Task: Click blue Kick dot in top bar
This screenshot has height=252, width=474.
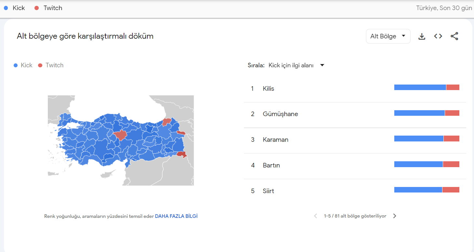Action: tap(6, 8)
